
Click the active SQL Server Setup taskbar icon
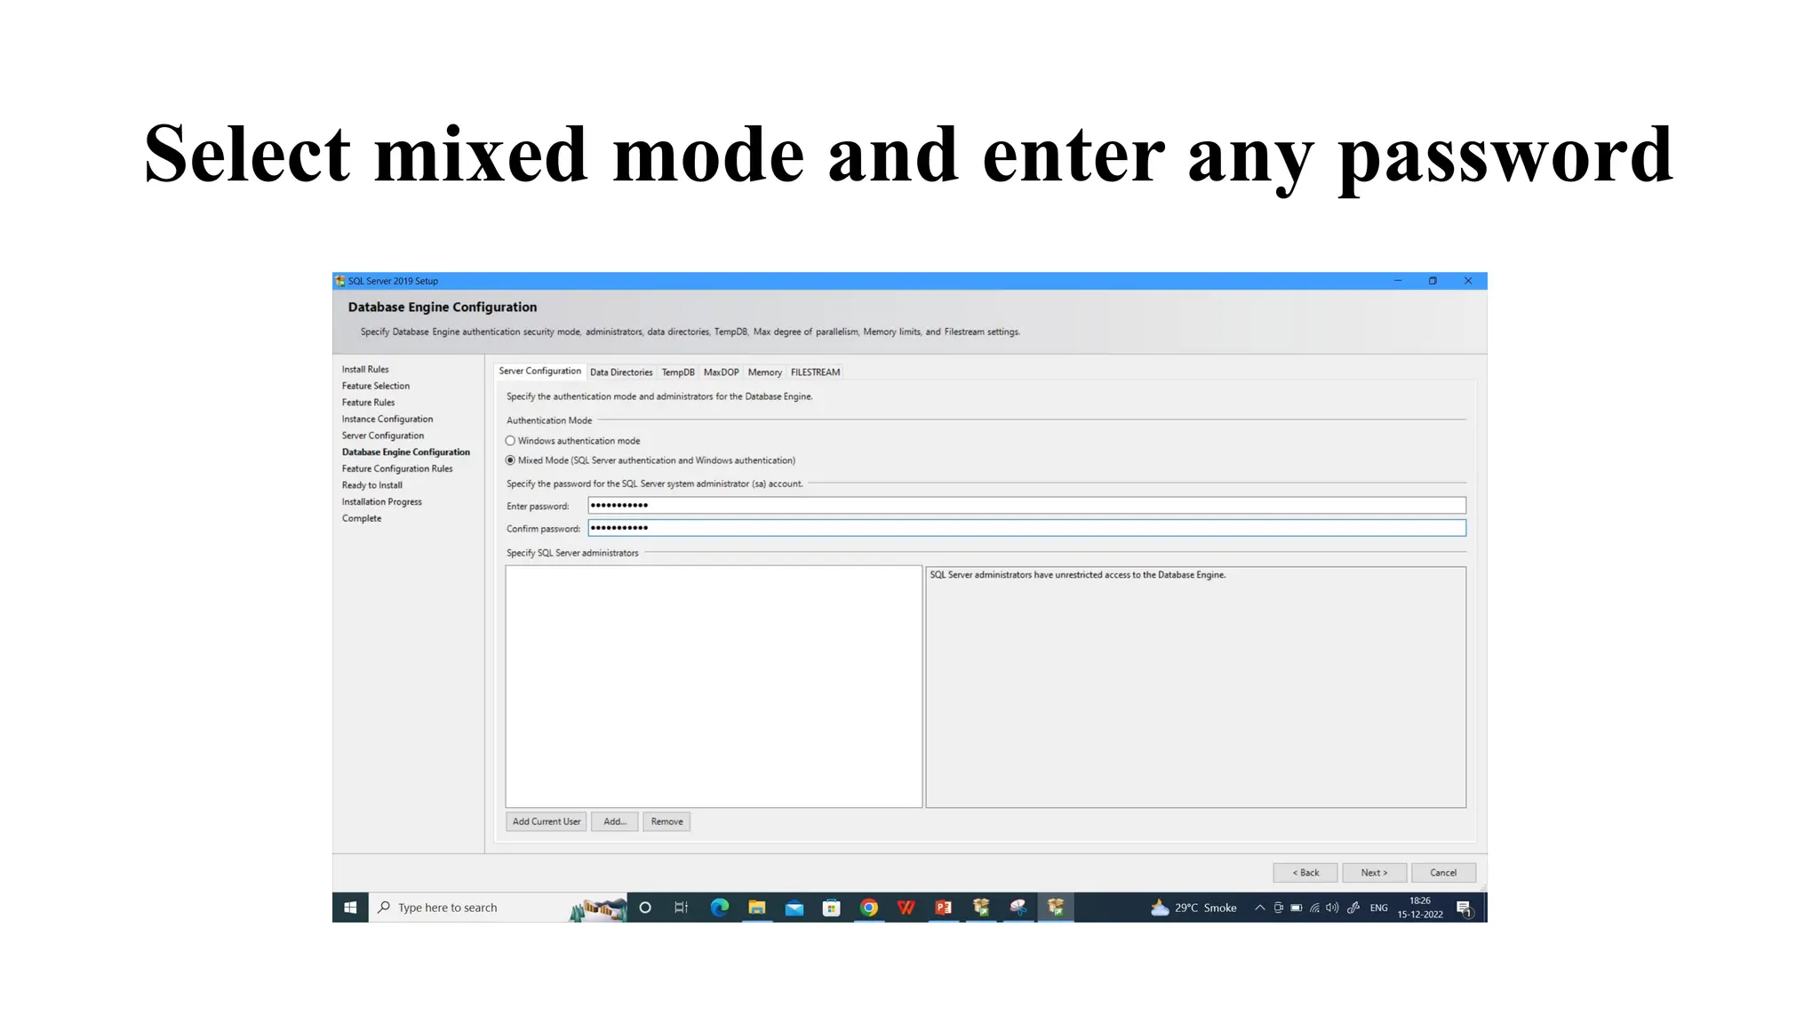pos(1056,908)
